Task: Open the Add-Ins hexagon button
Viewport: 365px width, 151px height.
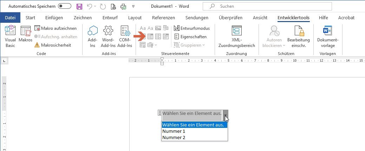Action: [x=93, y=36]
